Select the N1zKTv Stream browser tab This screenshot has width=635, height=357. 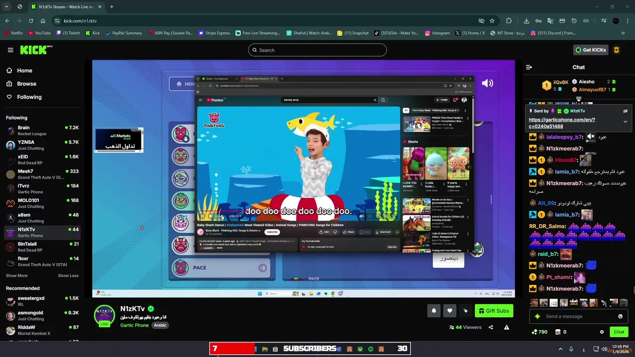66,7
